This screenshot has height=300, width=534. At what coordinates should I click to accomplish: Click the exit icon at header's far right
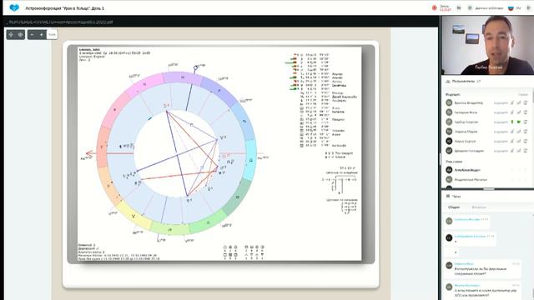click(529, 7)
